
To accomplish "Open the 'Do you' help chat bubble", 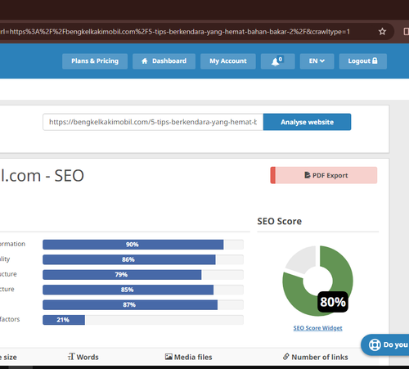I will point(385,344).
